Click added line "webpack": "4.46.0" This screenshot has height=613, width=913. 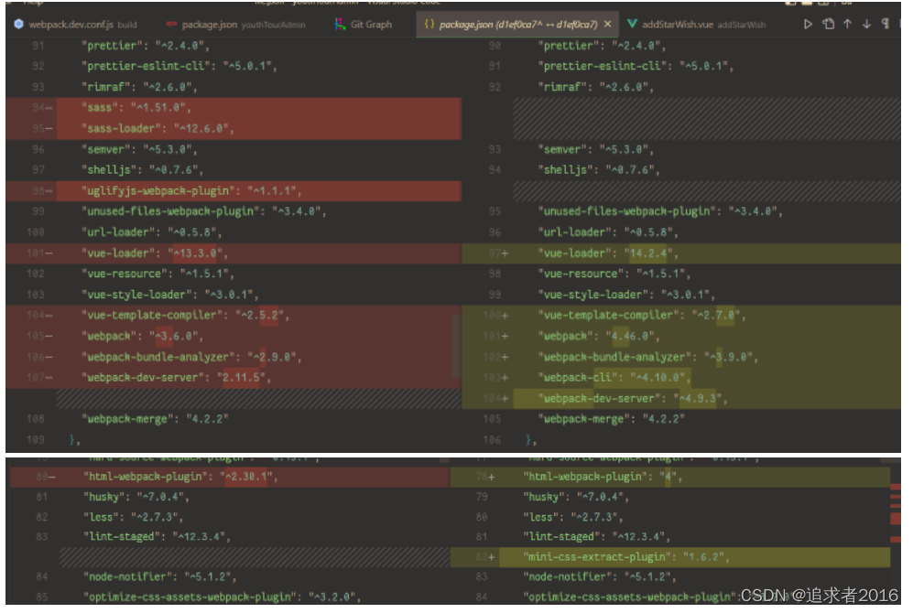(599, 336)
